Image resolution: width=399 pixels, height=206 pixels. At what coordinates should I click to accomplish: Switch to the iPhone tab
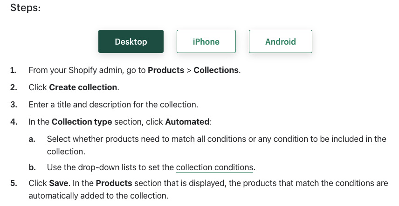pyautogui.click(x=206, y=41)
